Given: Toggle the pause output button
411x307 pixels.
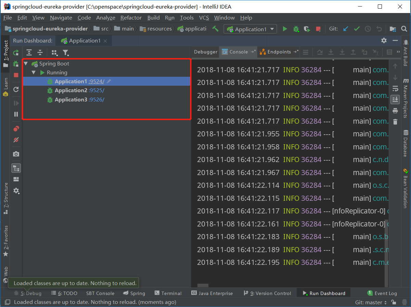Looking at the screenshot, I should pos(16,114).
